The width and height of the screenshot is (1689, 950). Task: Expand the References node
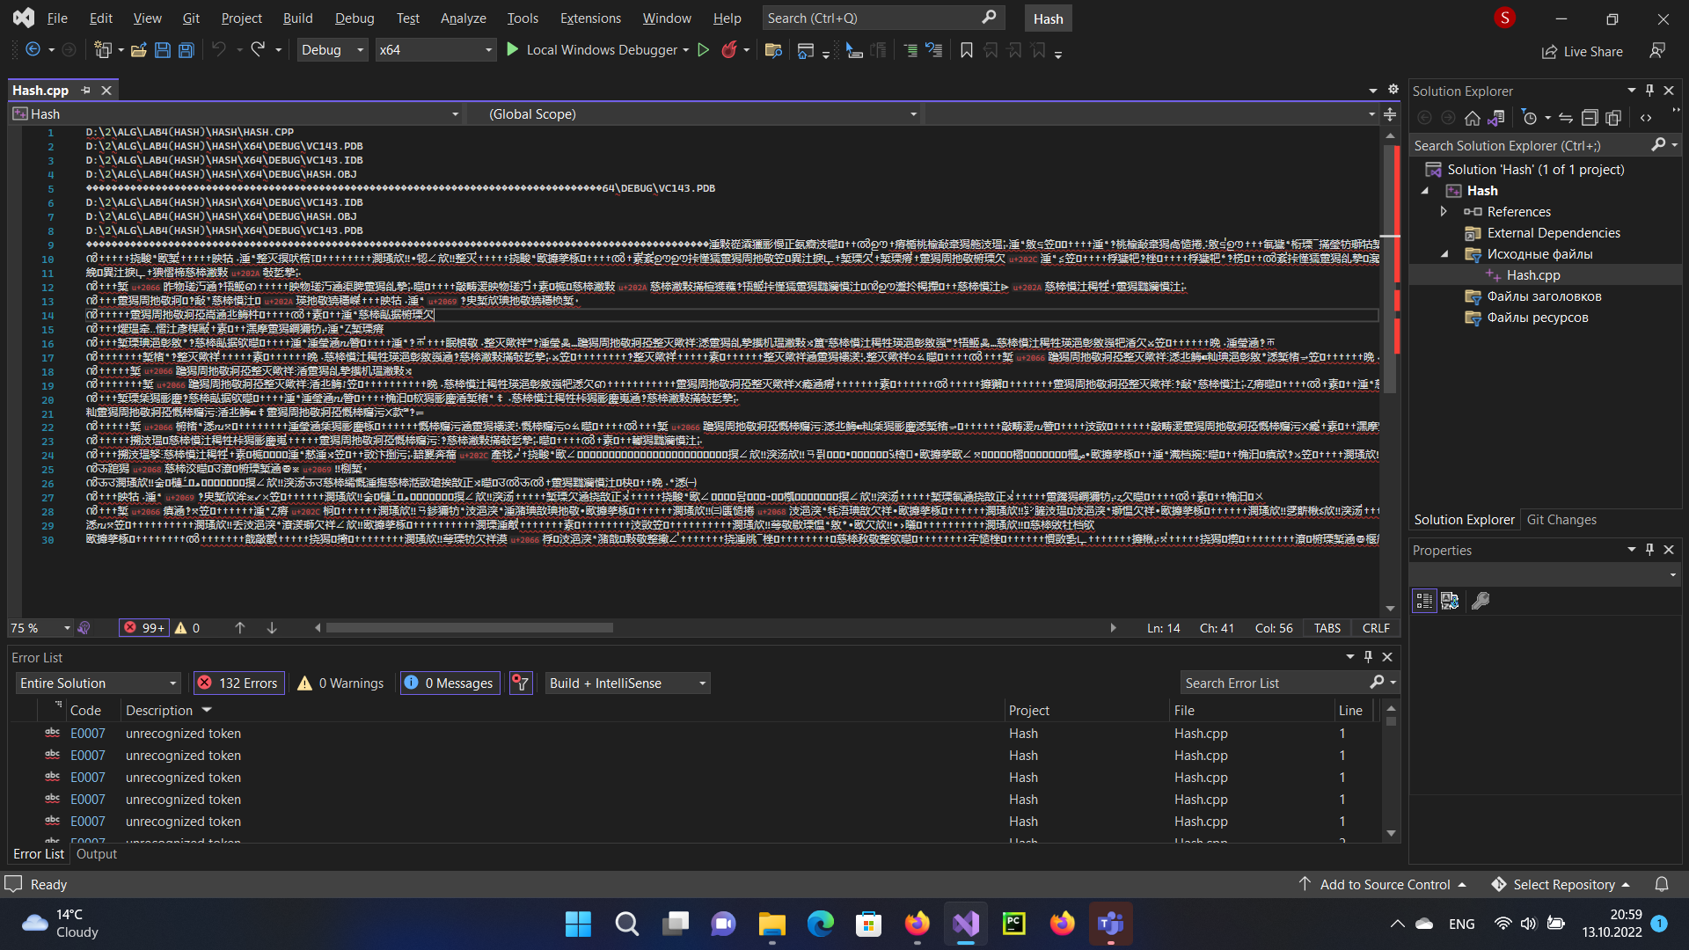(x=1444, y=211)
